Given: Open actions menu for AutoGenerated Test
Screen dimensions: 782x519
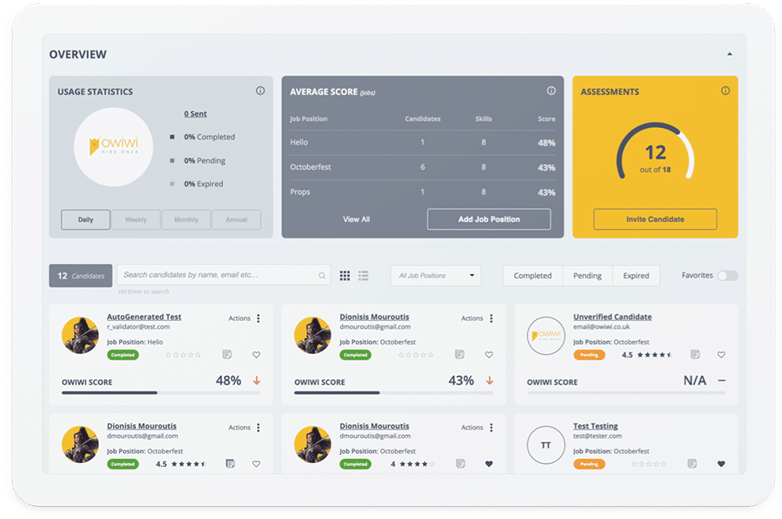Looking at the screenshot, I should pyautogui.click(x=258, y=318).
